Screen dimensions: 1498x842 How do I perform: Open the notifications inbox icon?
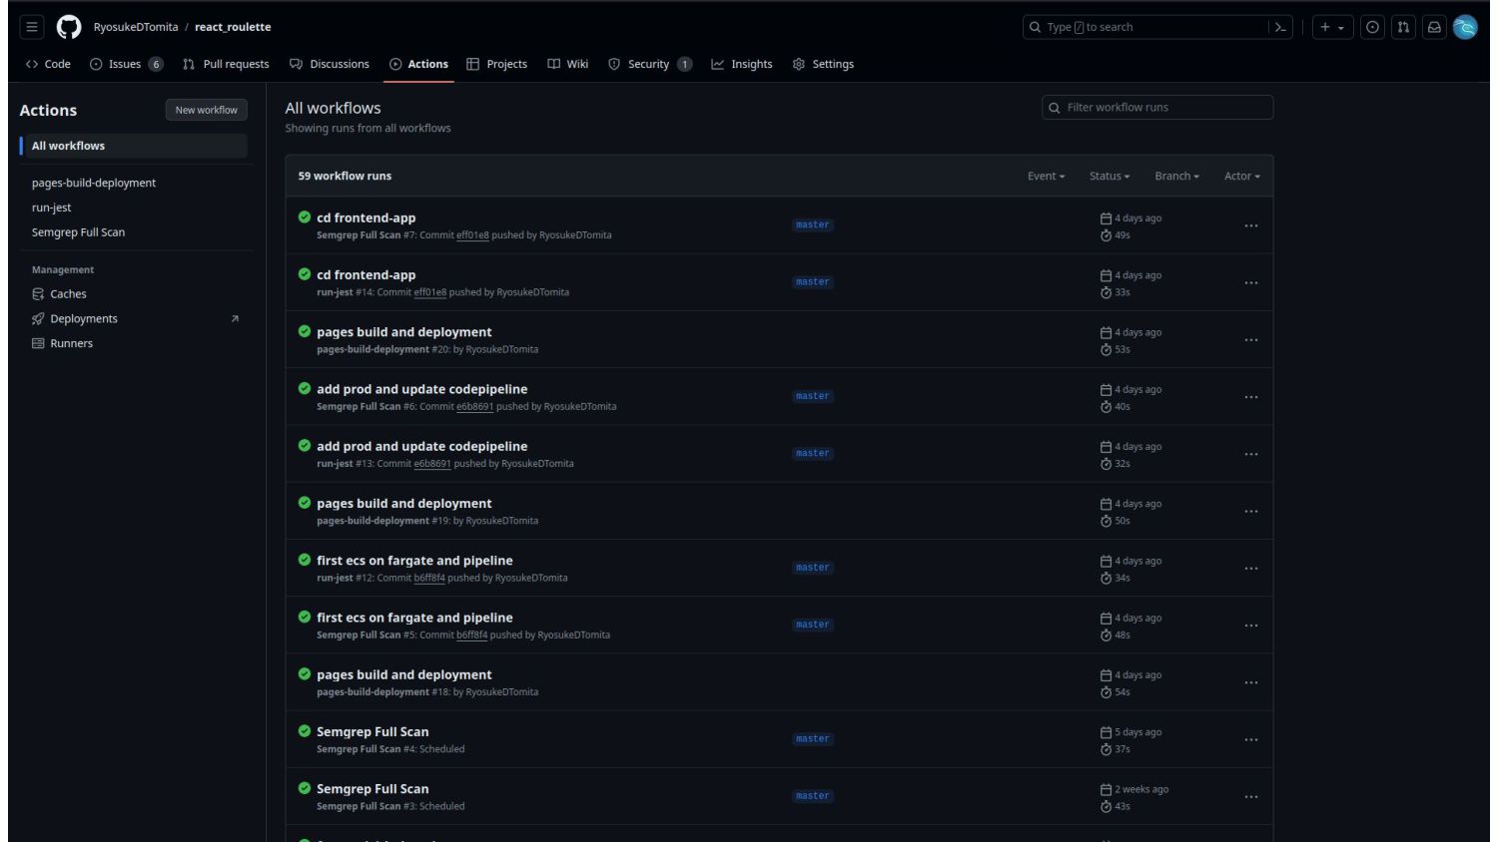[1434, 27]
